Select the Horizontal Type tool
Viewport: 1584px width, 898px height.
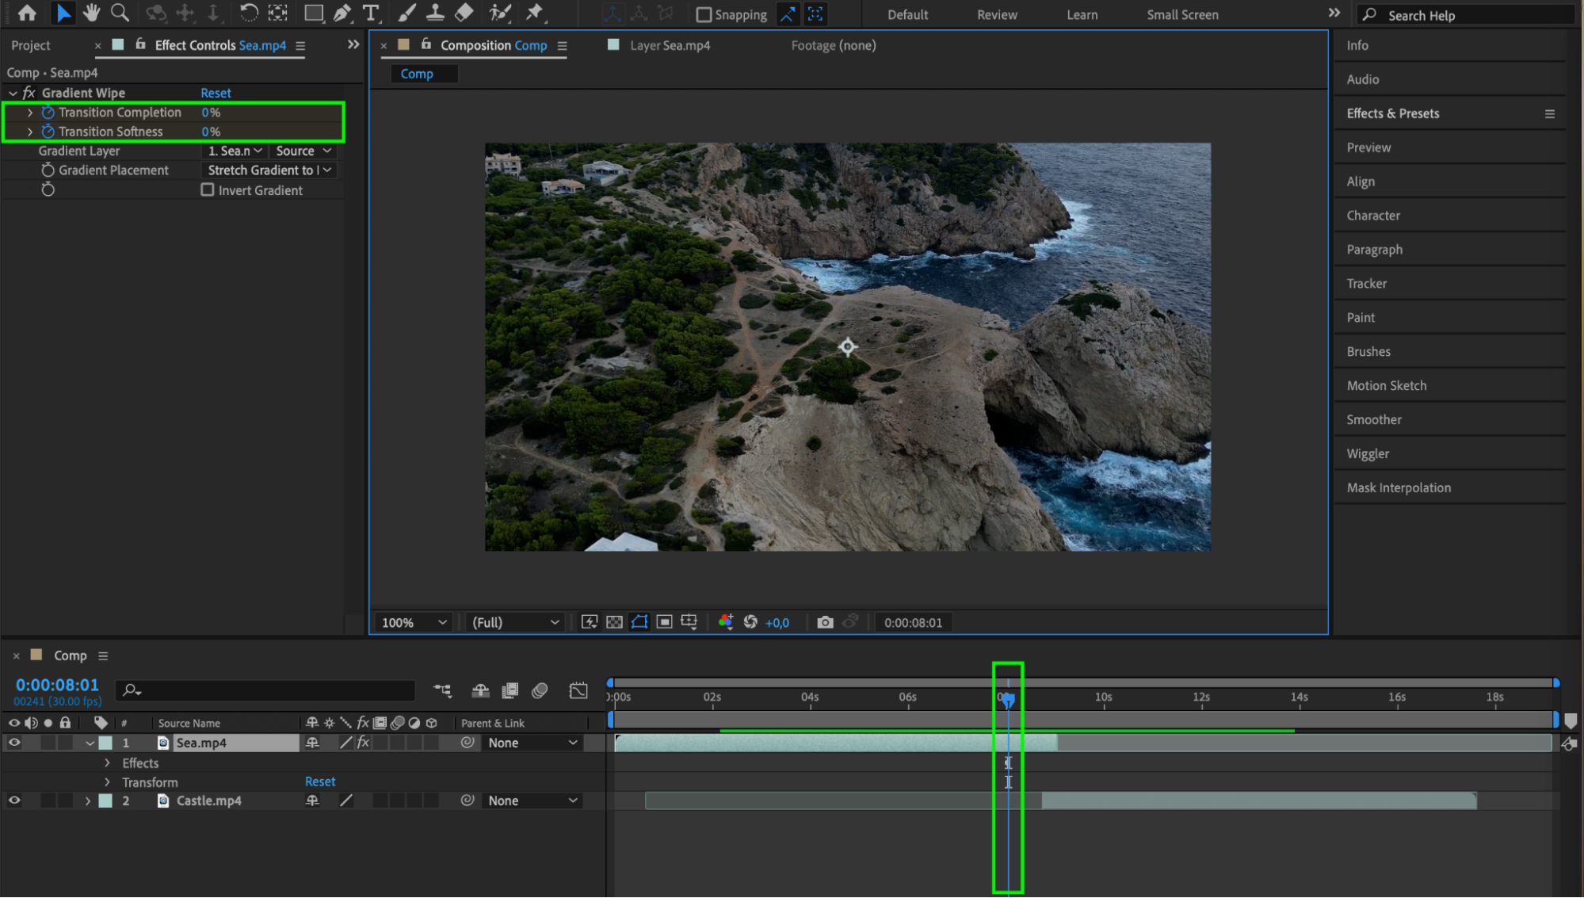tap(370, 13)
